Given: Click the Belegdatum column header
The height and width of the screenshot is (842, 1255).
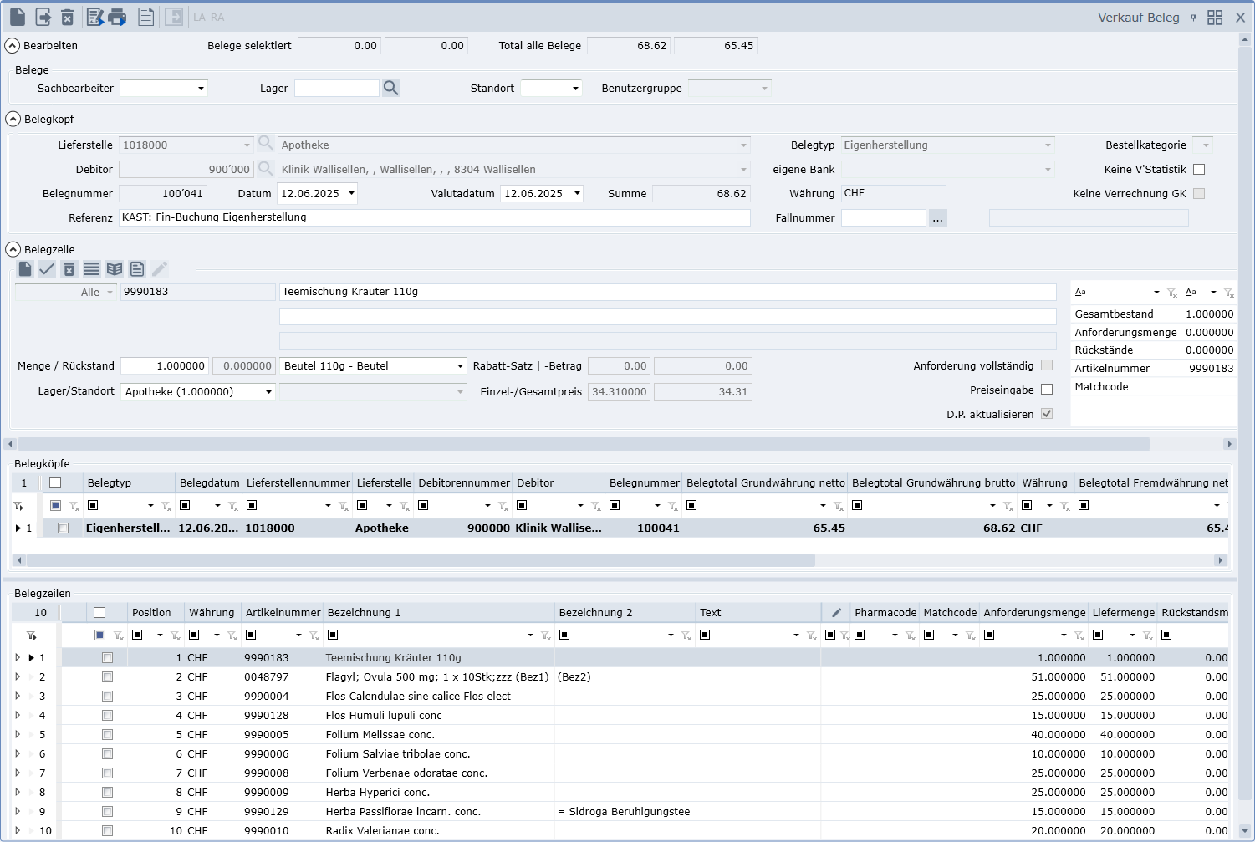Looking at the screenshot, I should click(209, 482).
